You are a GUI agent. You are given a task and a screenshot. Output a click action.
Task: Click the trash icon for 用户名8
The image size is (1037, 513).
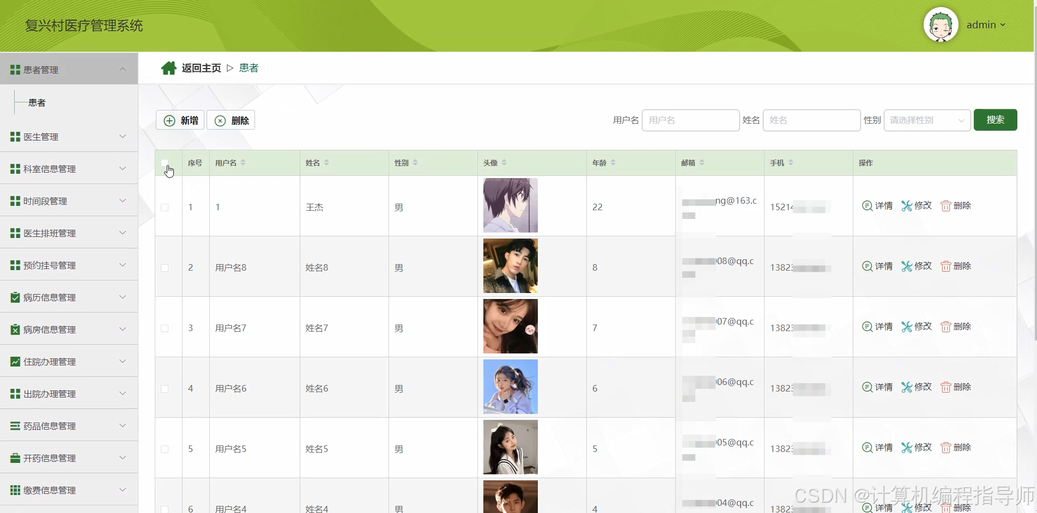pos(945,266)
